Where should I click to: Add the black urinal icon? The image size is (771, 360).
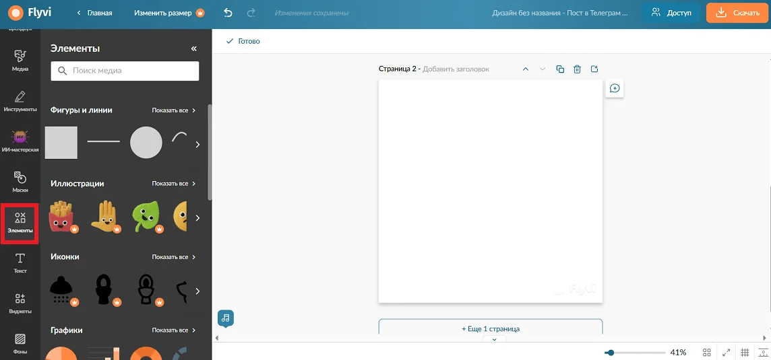pos(105,290)
